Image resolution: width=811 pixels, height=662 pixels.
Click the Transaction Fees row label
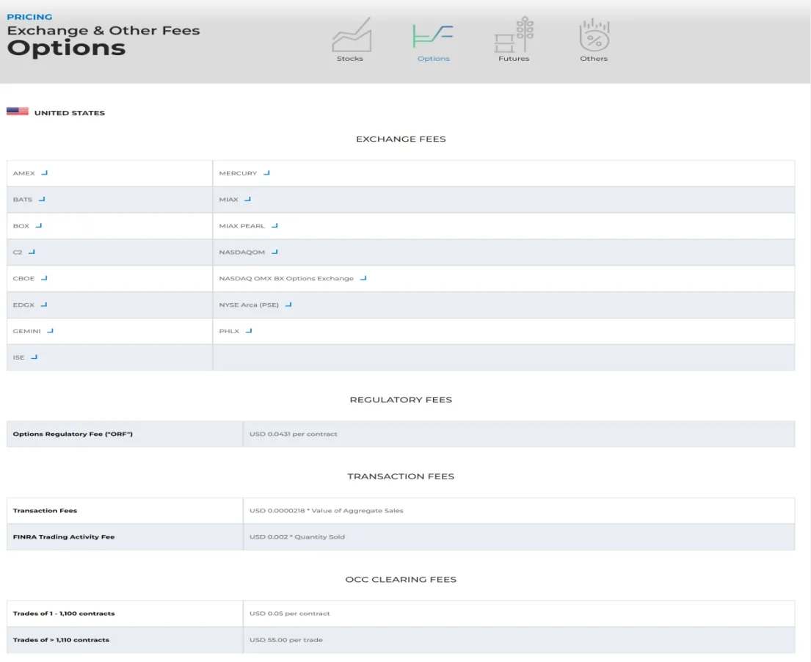[45, 511]
